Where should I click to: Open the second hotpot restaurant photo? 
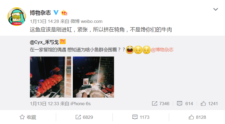(93, 77)
